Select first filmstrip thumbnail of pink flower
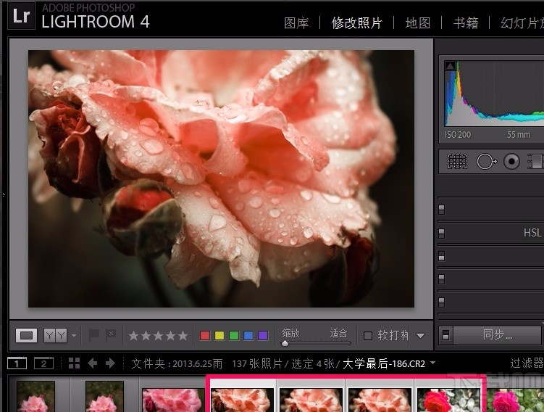 [35, 396]
